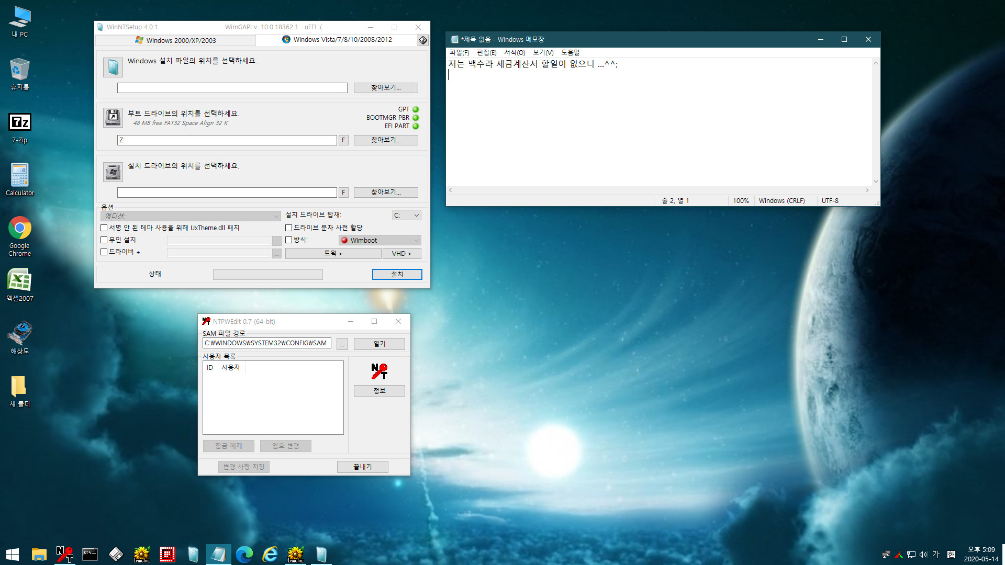
Task: Open the 새 폴더 desktop folder
Action: 20,391
